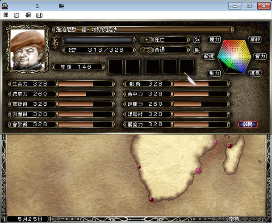
Task: Click the 敏捷 attribute label
Action: click(x=209, y=56)
